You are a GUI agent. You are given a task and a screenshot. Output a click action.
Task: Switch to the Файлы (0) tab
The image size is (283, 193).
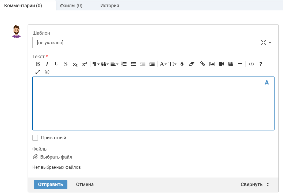pyautogui.click(x=71, y=6)
